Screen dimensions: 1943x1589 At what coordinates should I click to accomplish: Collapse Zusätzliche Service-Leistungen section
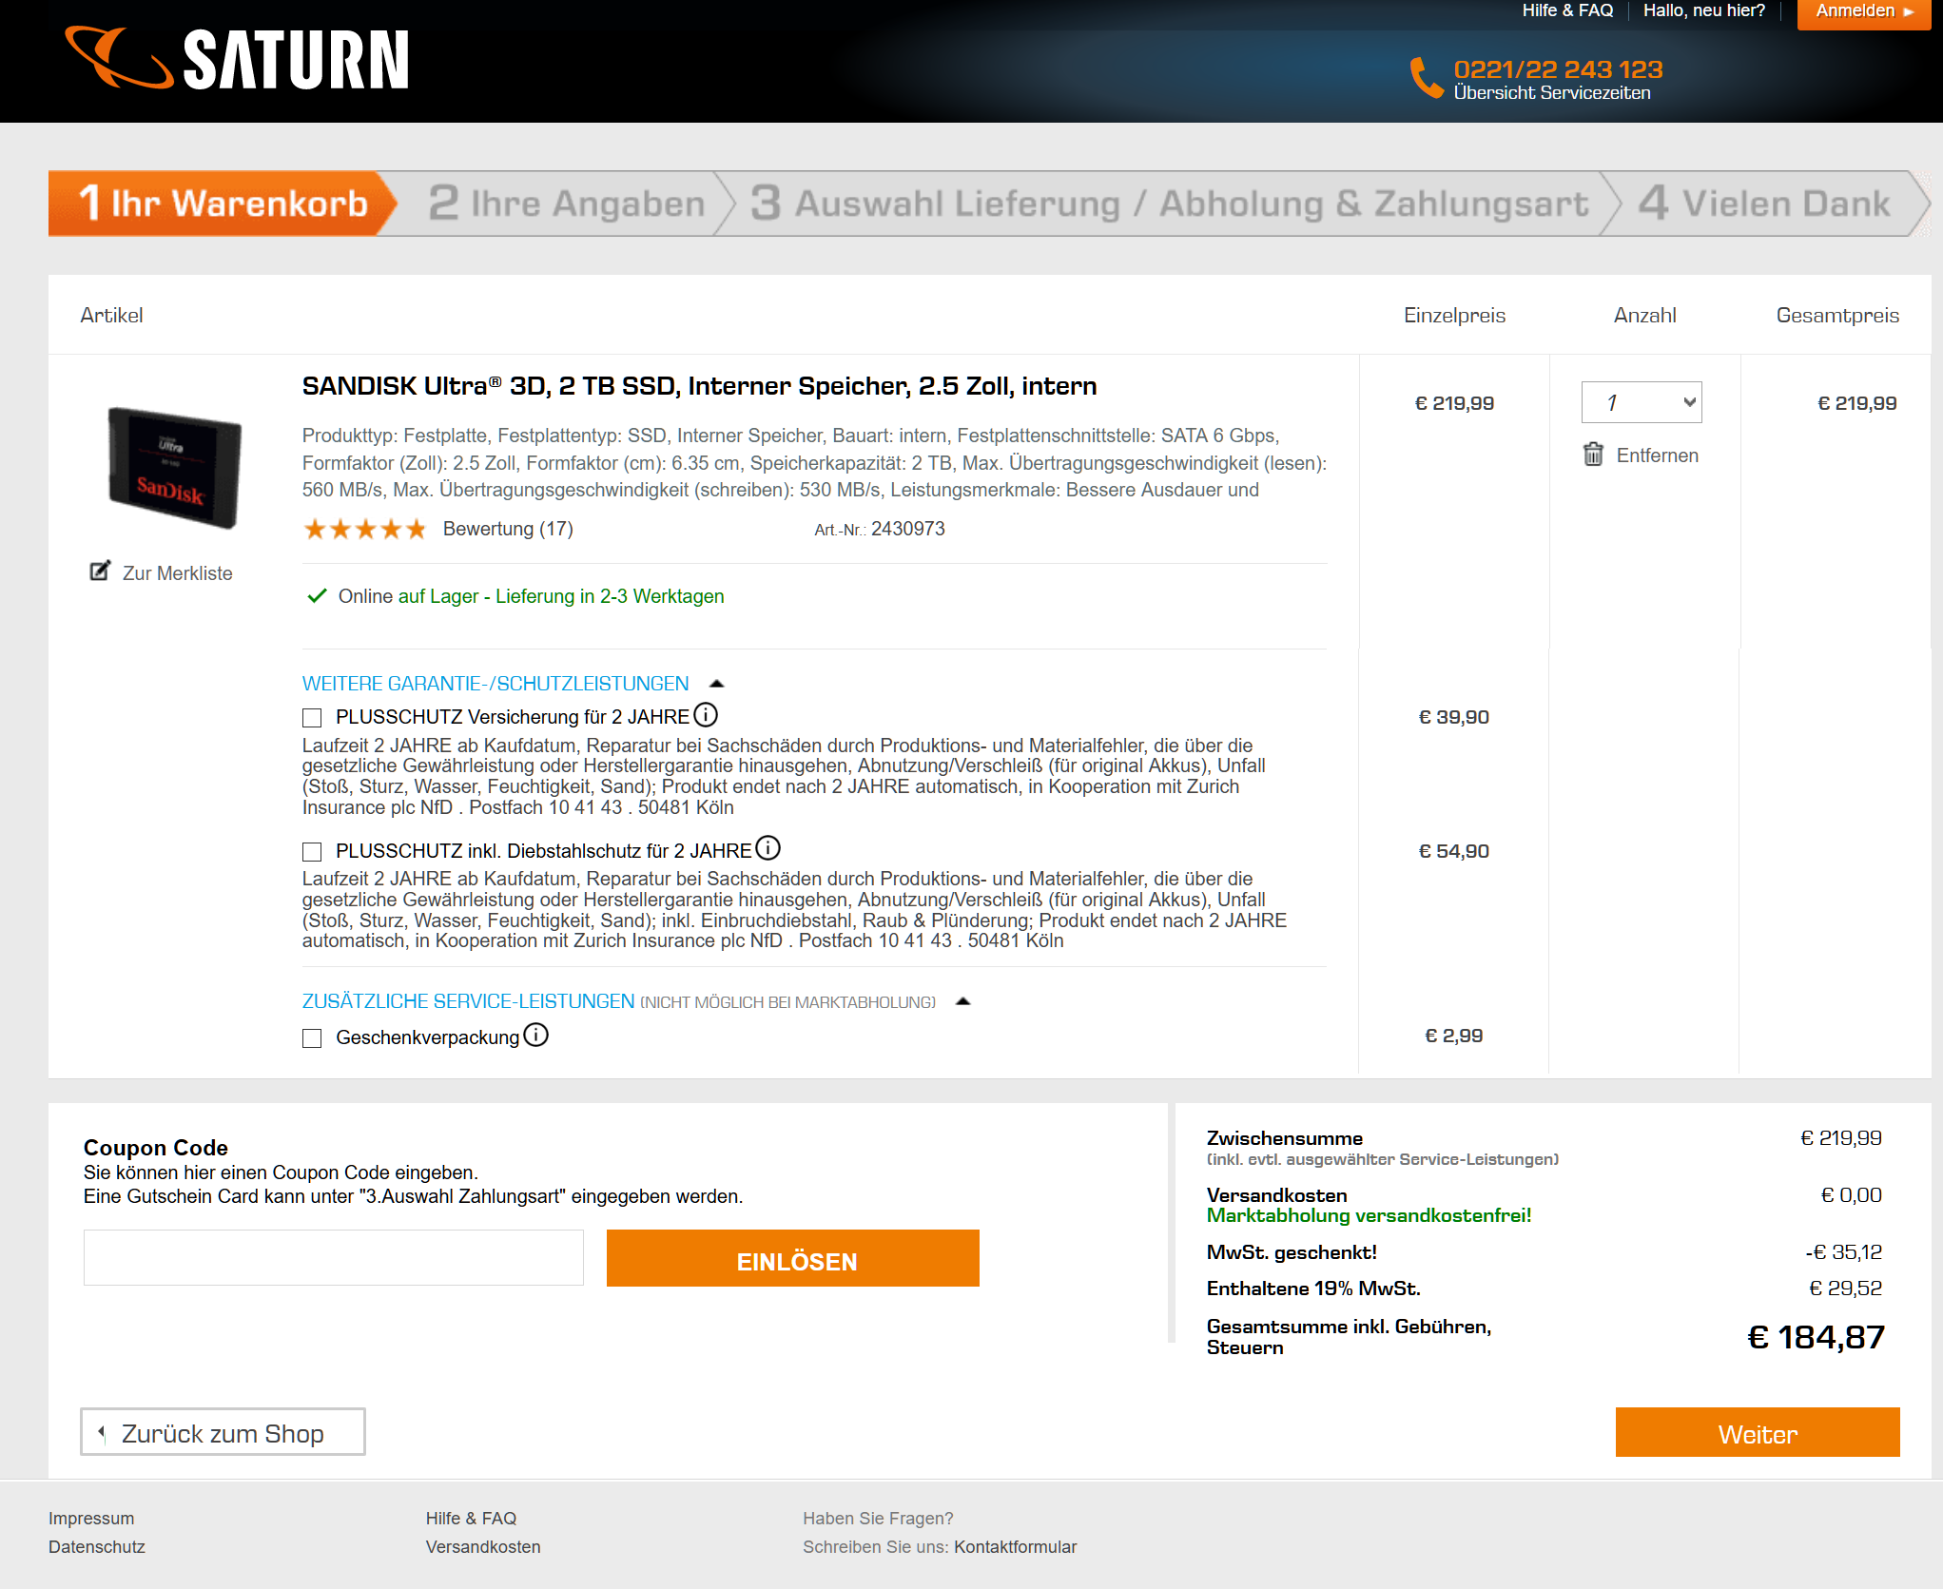(962, 1001)
